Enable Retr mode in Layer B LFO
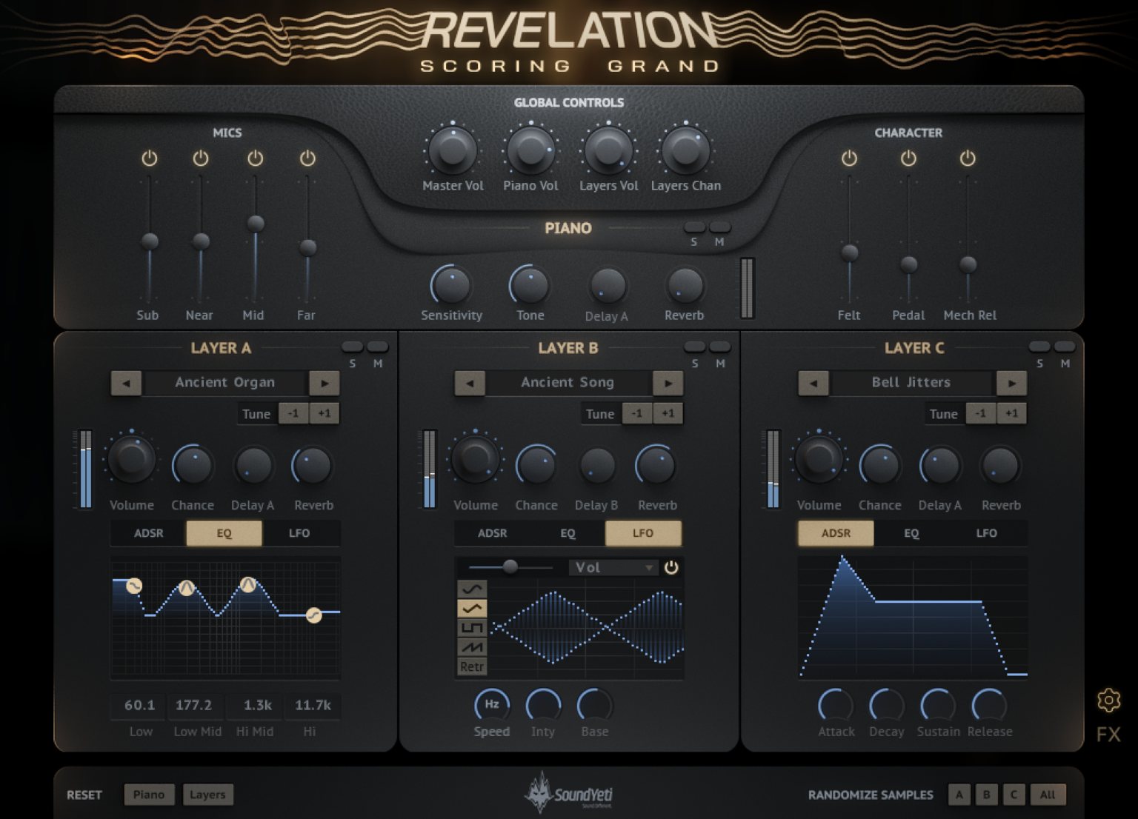The height and width of the screenshot is (819, 1138). (471, 666)
